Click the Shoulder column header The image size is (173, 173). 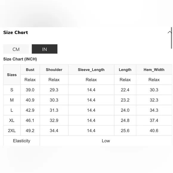pyautogui.click(x=54, y=69)
